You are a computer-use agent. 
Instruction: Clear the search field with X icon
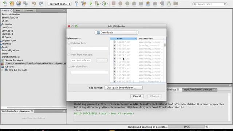225,4
